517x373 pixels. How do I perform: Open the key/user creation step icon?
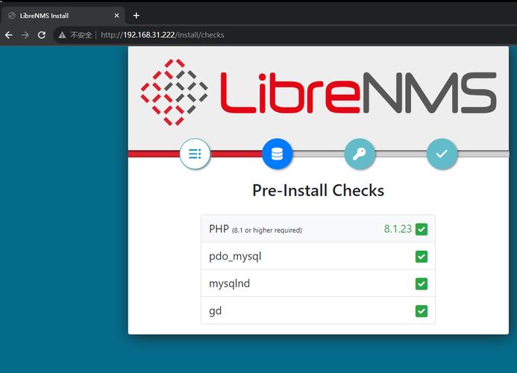360,154
